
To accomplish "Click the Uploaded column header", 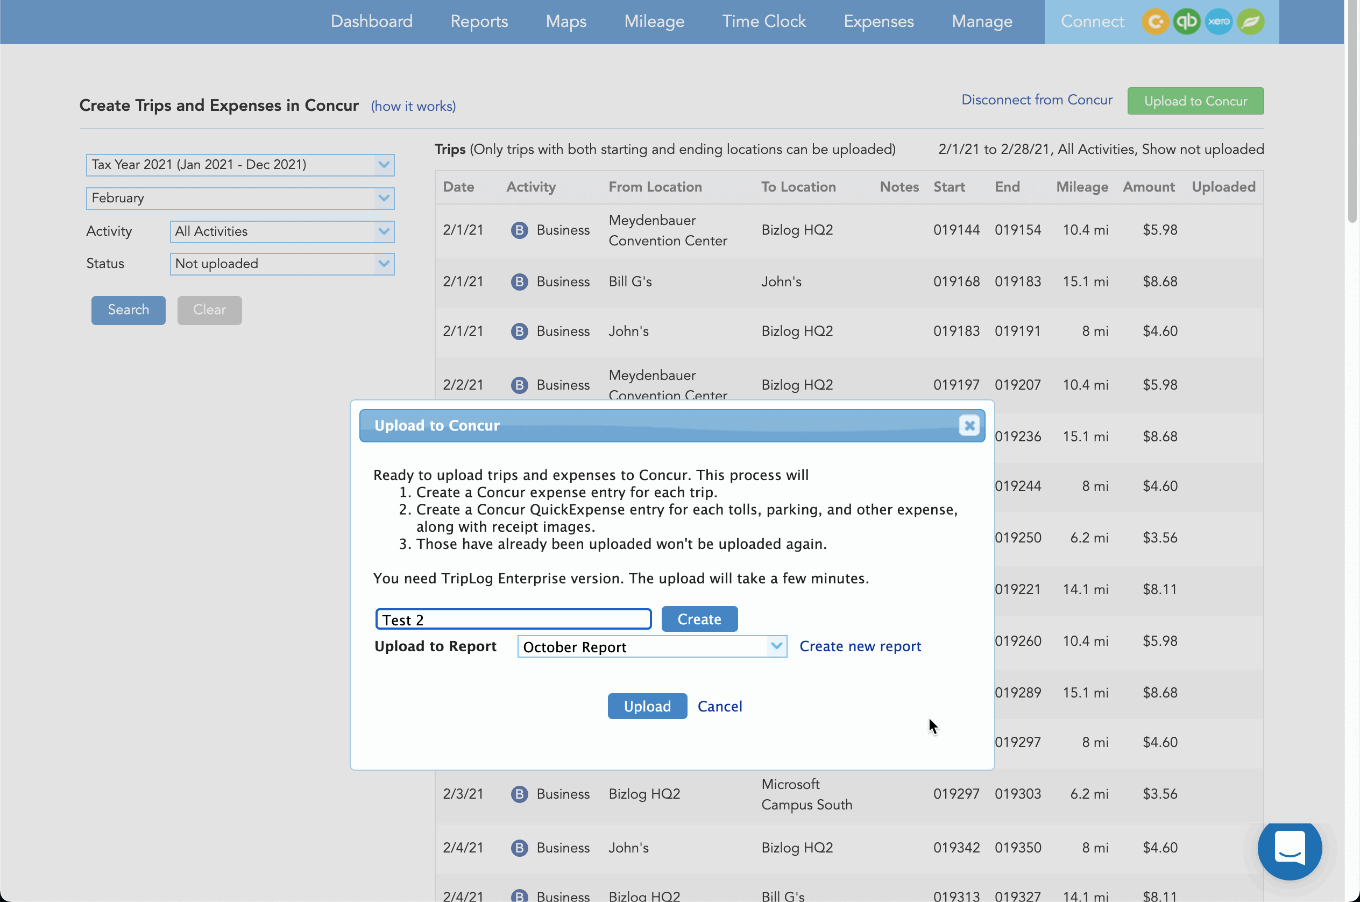I will (1223, 187).
